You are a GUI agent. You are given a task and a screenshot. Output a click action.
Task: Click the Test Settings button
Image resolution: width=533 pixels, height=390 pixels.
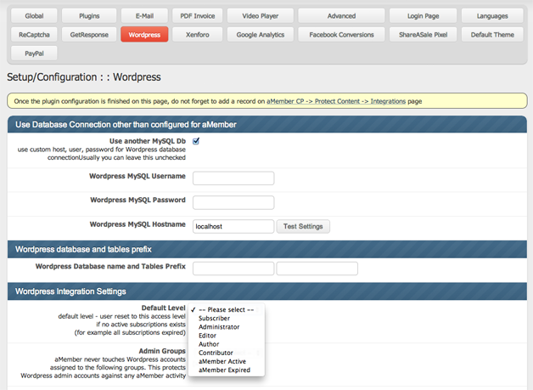click(303, 226)
